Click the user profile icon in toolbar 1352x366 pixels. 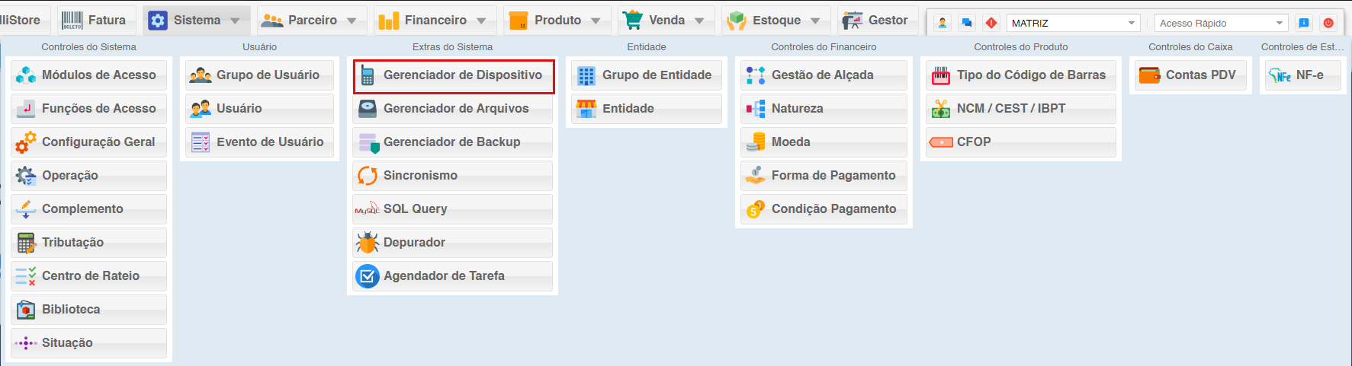coord(943,23)
